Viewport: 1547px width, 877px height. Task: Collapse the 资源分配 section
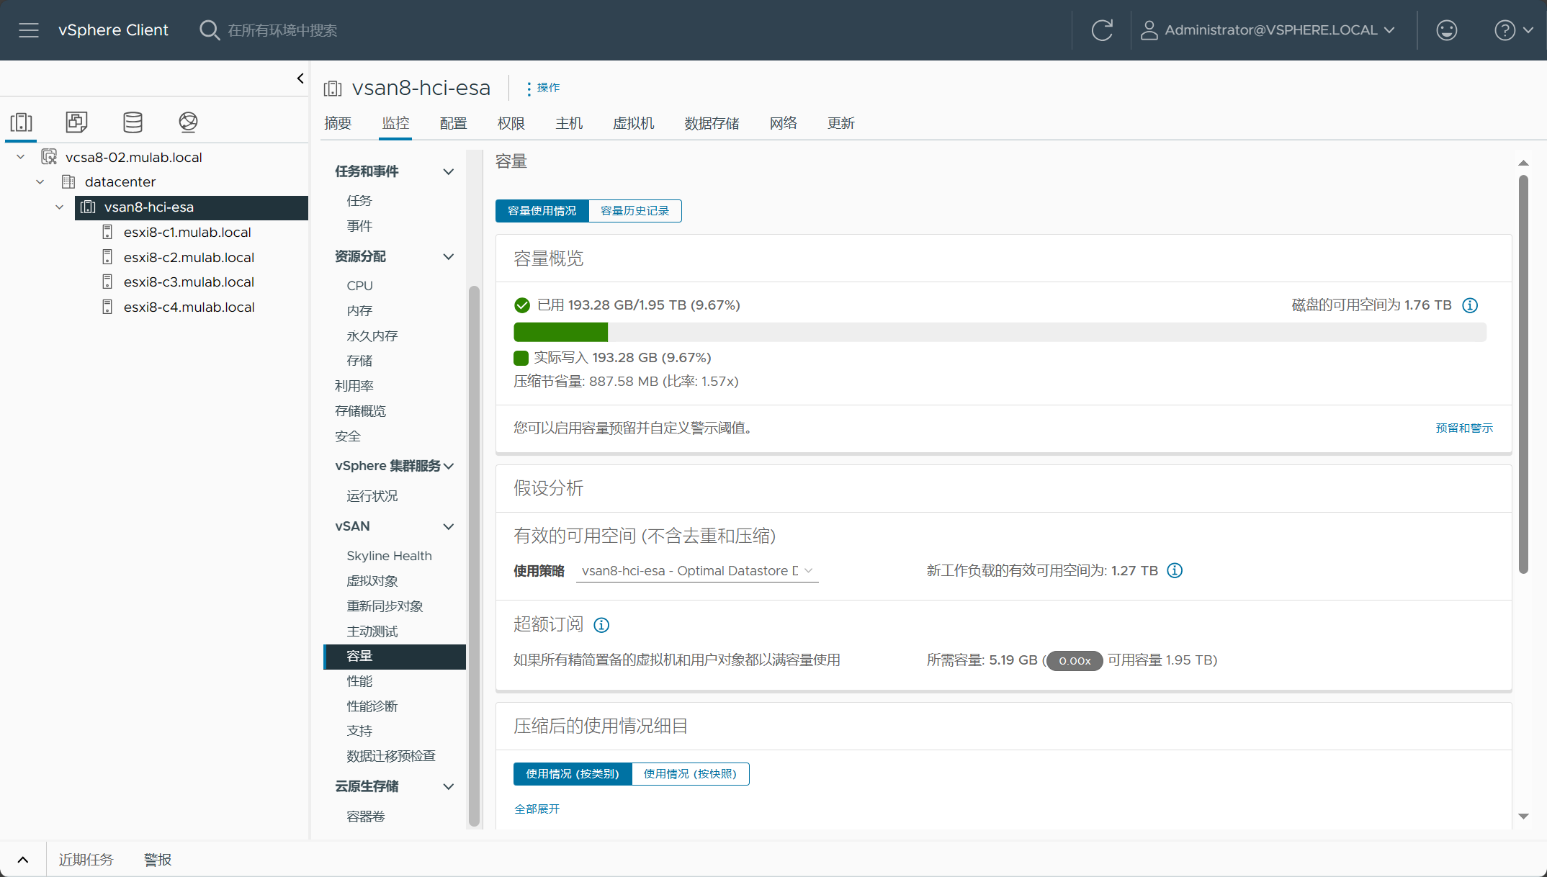pyautogui.click(x=448, y=256)
